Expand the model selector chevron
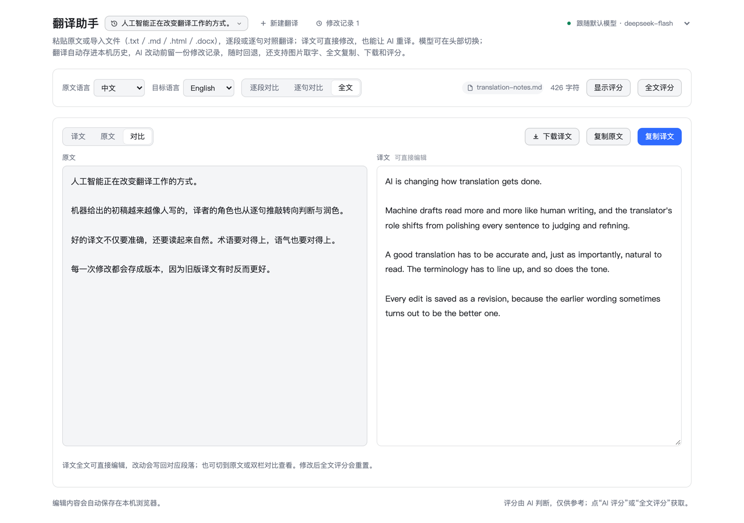The width and height of the screenshot is (744, 523). (687, 23)
